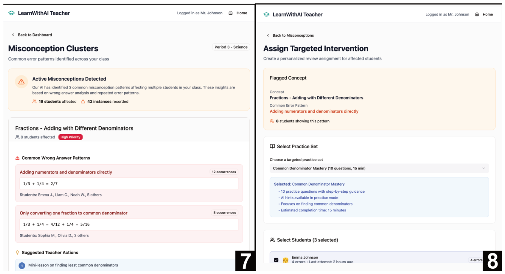Click 'Fractions - Adding with Different Denominators' cluster heading

(x=74, y=128)
